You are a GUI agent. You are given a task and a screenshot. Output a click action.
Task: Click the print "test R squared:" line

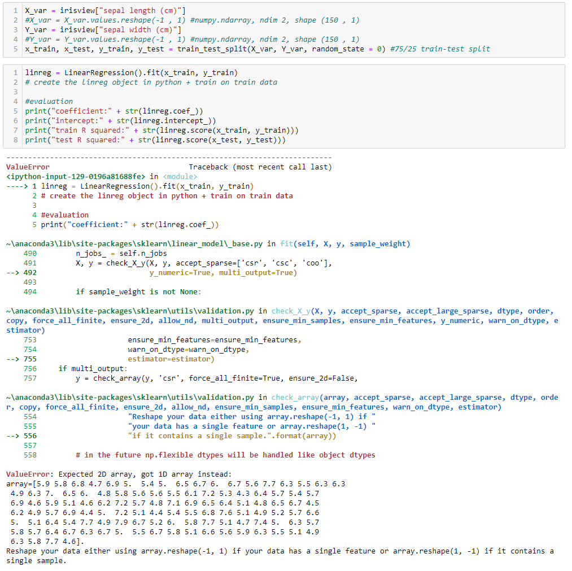[155, 140]
